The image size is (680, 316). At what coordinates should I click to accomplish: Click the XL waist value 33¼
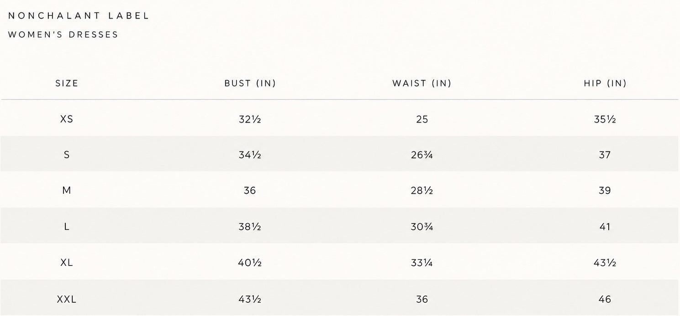[x=422, y=263]
